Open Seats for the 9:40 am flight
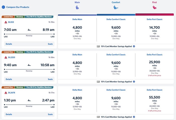The height and width of the screenshot is (120, 176). pyautogui.click(x=50, y=79)
